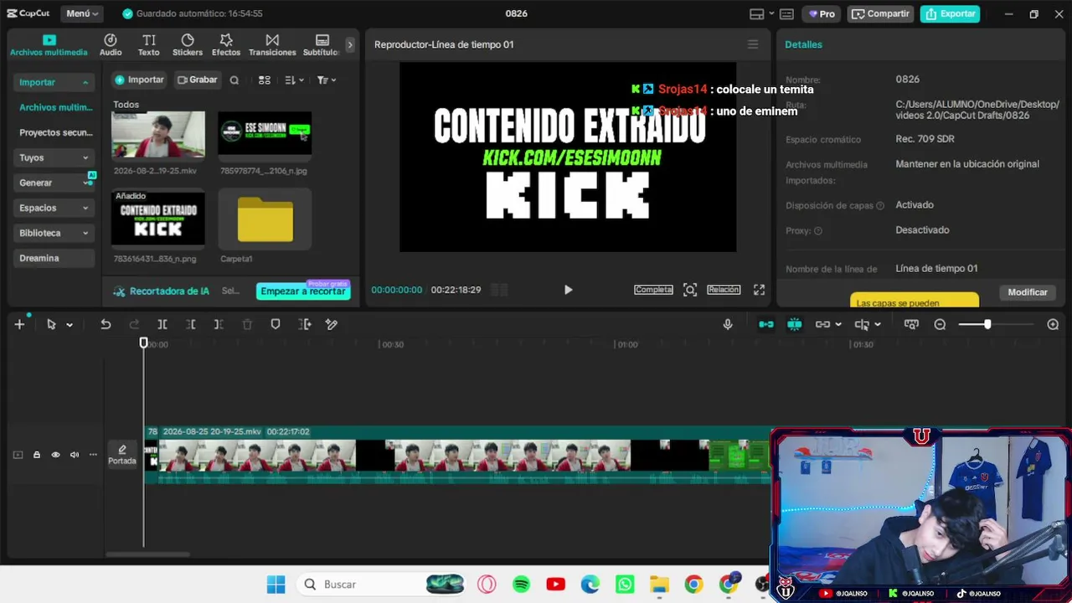Select Dreamina in the sidebar
Image resolution: width=1072 pixels, height=603 pixels.
pyautogui.click(x=54, y=258)
